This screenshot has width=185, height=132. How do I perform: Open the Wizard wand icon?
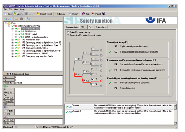93,14
